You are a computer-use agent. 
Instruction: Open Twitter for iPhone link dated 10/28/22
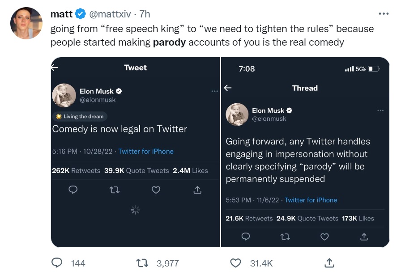point(146,152)
